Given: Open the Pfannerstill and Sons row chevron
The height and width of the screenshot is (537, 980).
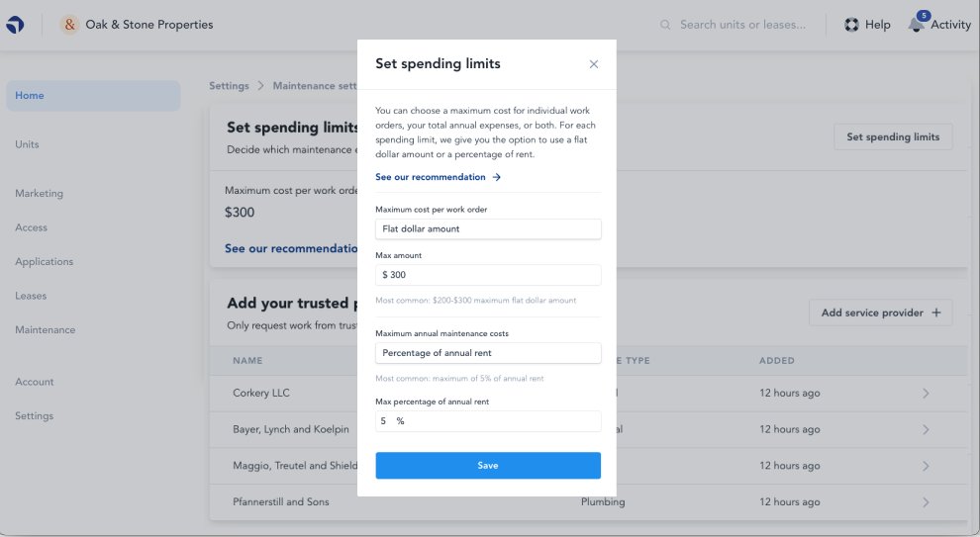Looking at the screenshot, I should (x=926, y=502).
